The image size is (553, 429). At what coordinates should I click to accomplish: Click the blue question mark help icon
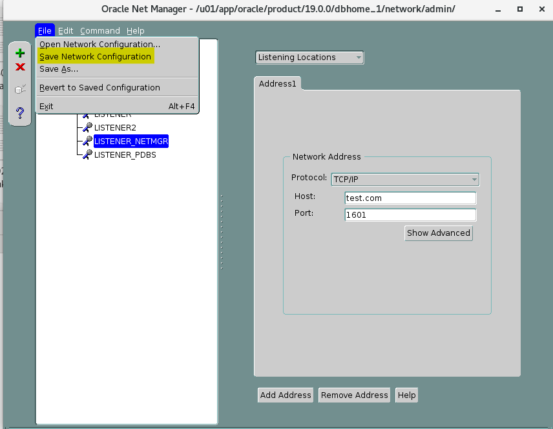20,113
